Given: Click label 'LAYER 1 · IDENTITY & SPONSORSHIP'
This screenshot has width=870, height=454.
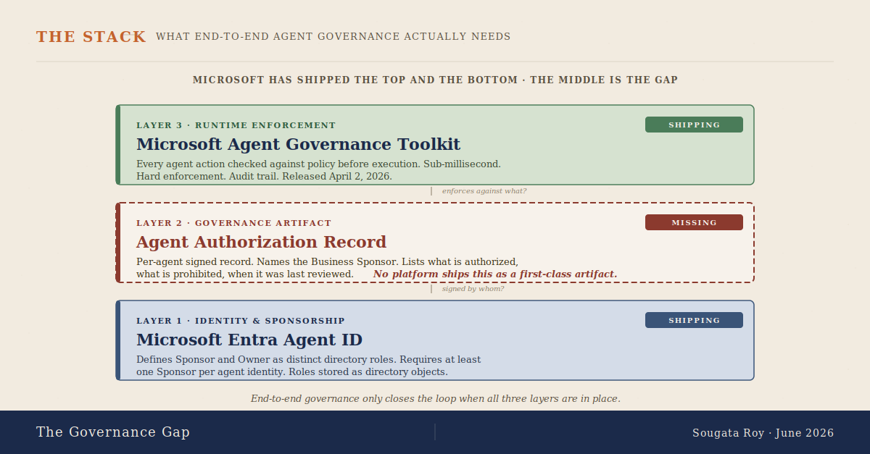Looking at the screenshot, I should pyautogui.click(x=241, y=321).
